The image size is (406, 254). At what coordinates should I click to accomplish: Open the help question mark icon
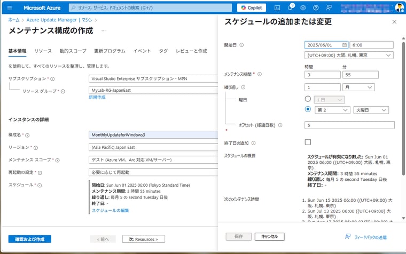(x=316, y=8)
